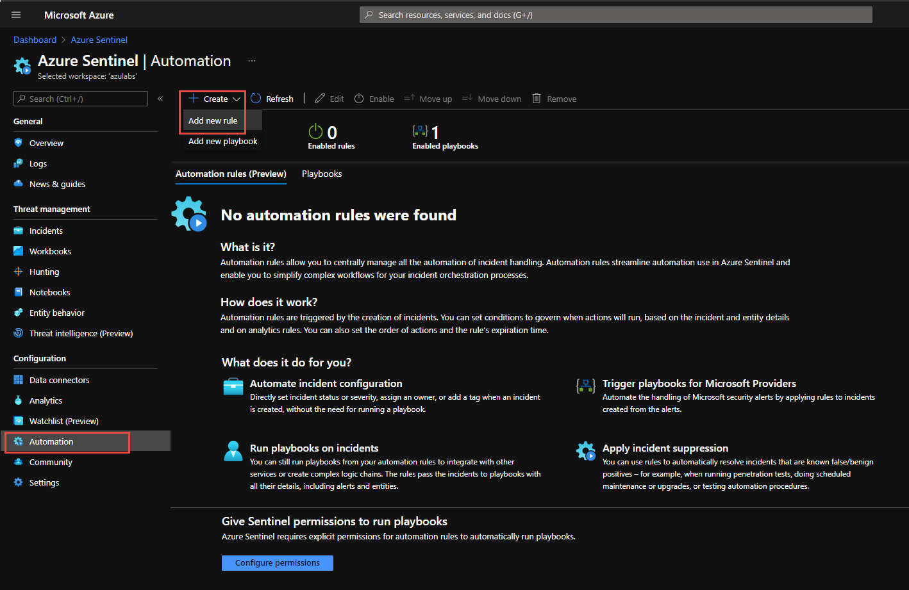The image size is (909, 590).
Task: Click the Azure Sentinel page header icon
Action: coord(22,65)
